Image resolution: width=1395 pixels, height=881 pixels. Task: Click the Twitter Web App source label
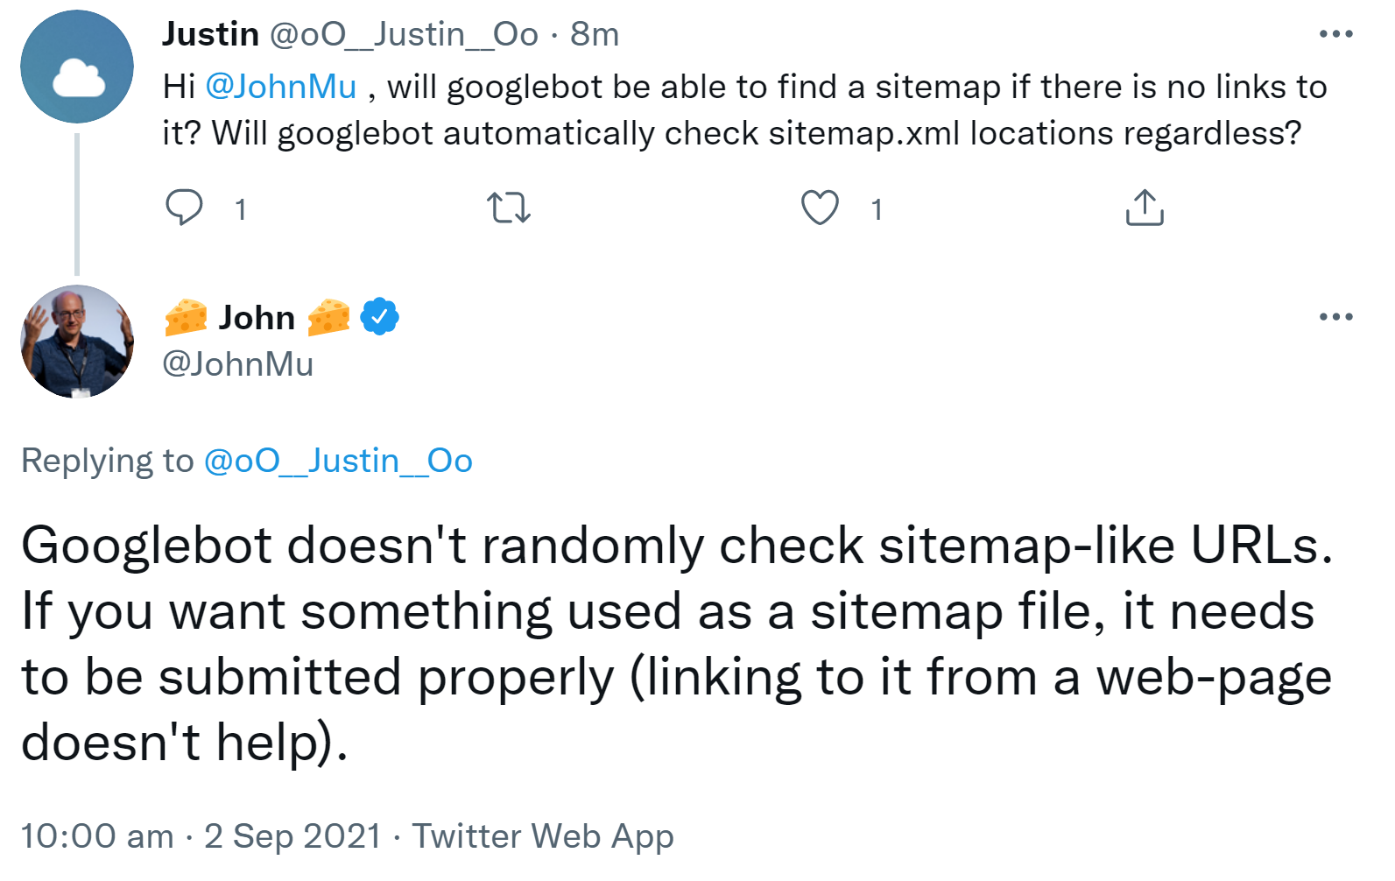(543, 836)
